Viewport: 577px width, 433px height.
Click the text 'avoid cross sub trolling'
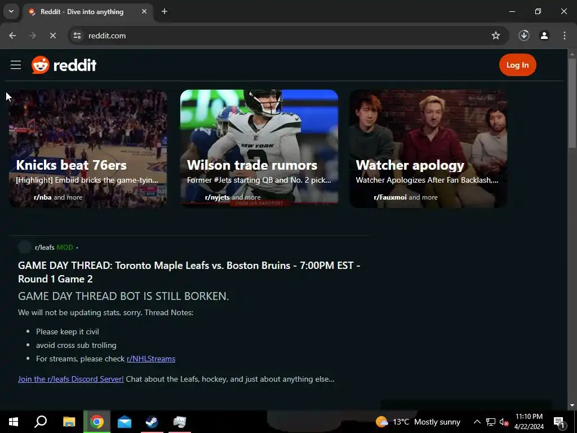tap(76, 345)
